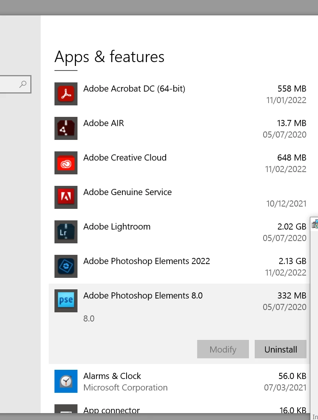Select the Alarms & Clock entry
The height and width of the screenshot is (420, 318).
point(180,381)
